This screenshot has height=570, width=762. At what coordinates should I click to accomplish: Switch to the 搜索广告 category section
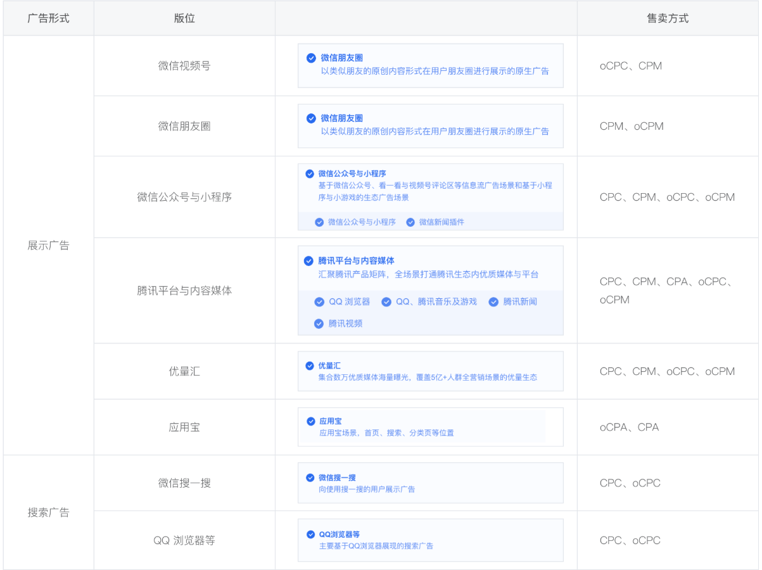point(48,512)
